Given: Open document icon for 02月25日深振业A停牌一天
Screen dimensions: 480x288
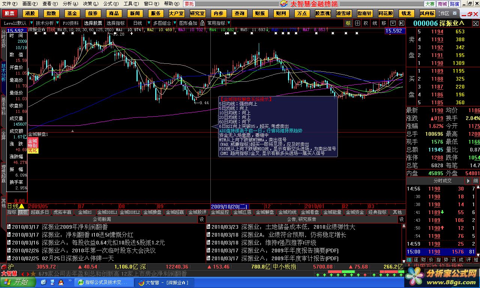Looking at the screenshot, I should [9, 258].
